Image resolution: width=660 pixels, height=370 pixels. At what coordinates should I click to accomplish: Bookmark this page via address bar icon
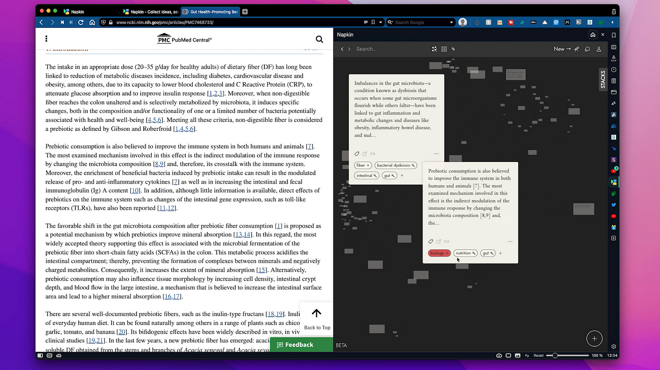pos(373,22)
